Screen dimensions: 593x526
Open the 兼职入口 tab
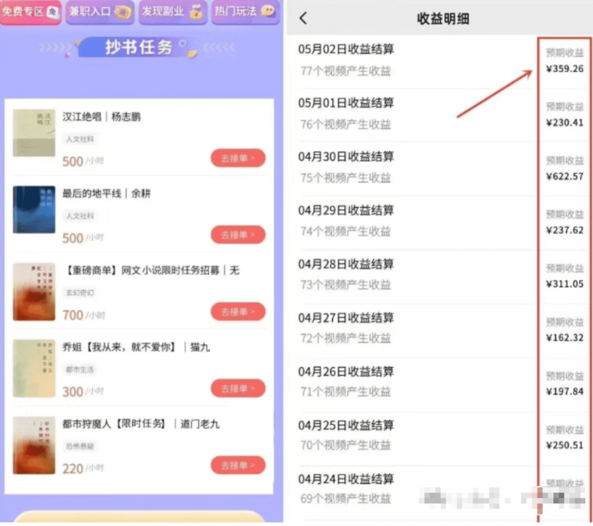coord(100,12)
